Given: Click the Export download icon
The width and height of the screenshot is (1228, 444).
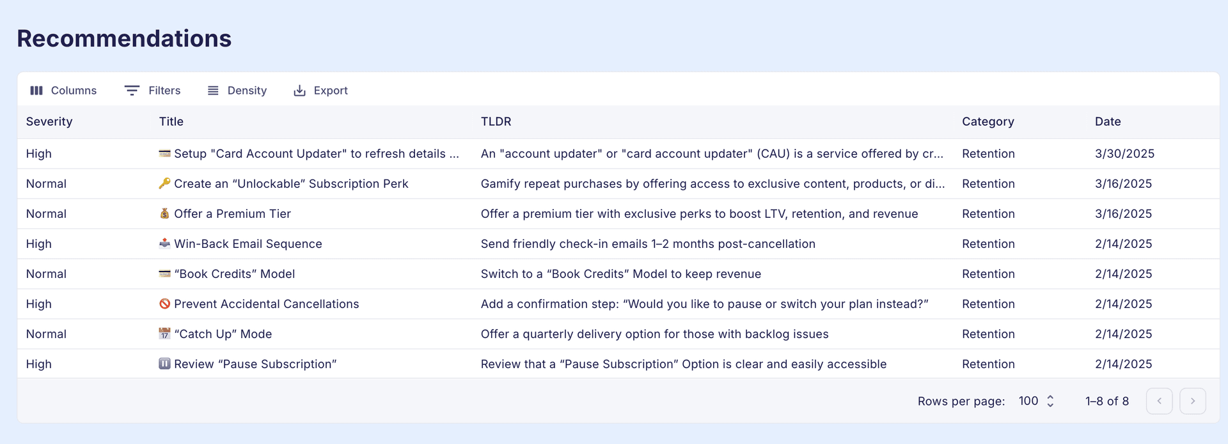Looking at the screenshot, I should (299, 91).
